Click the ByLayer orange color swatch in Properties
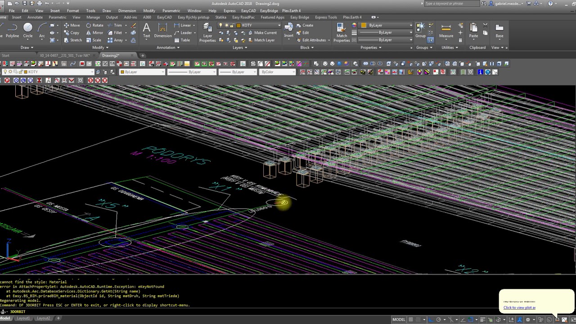Screen dimensions: 576x324 [364, 25]
